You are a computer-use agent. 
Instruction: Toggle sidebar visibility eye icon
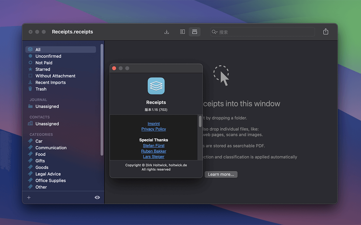pos(97,197)
